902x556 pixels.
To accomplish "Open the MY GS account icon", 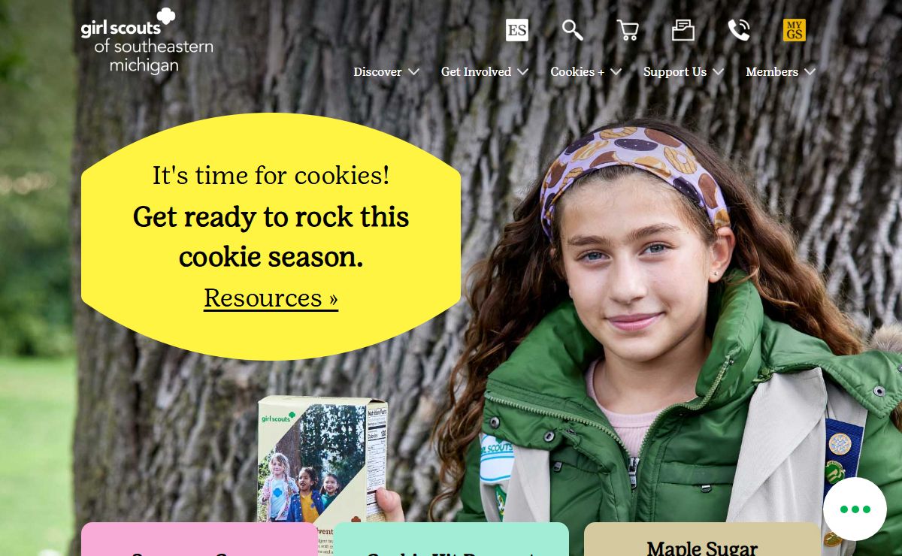I will [x=795, y=30].
